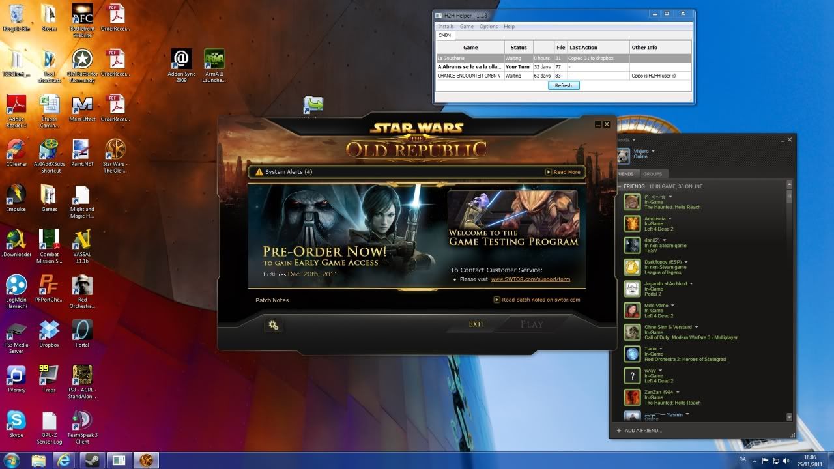
Task: Select 'La Gaucherie' game row
Action: pyautogui.click(x=564, y=58)
